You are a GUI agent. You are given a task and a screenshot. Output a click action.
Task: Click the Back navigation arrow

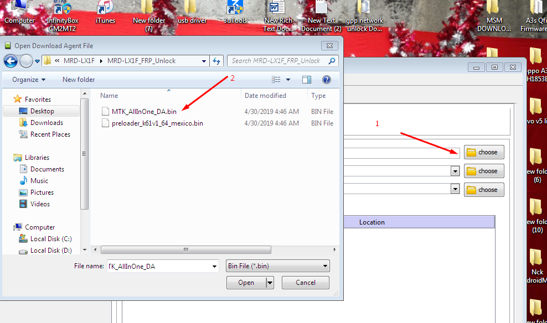11,61
